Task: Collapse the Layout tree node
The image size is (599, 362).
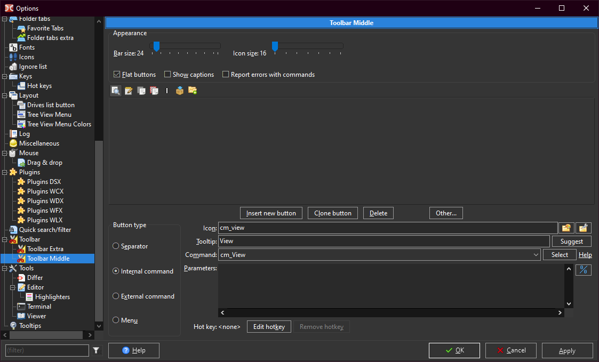Action: click(x=5, y=95)
